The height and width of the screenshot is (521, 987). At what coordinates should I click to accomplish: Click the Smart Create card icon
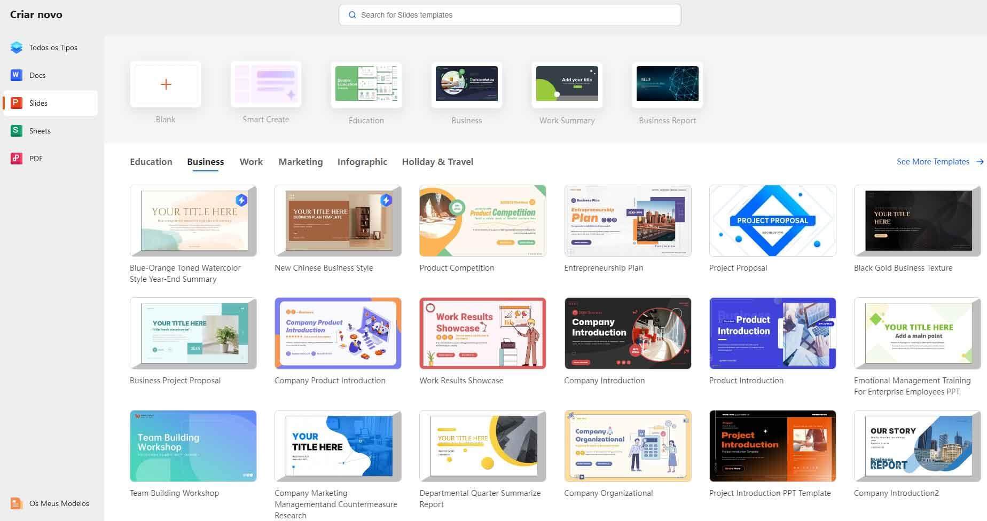(266, 84)
